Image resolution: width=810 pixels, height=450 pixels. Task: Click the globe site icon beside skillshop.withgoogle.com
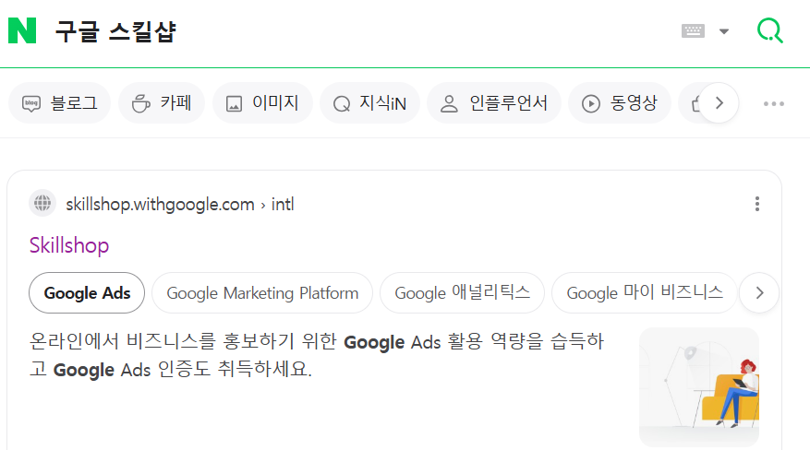[42, 204]
